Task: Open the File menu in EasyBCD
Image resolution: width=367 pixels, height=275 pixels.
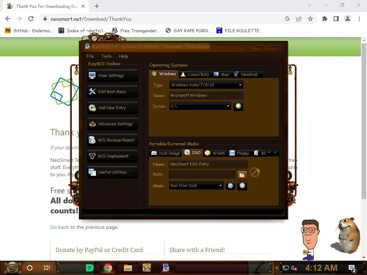Action: (x=90, y=56)
